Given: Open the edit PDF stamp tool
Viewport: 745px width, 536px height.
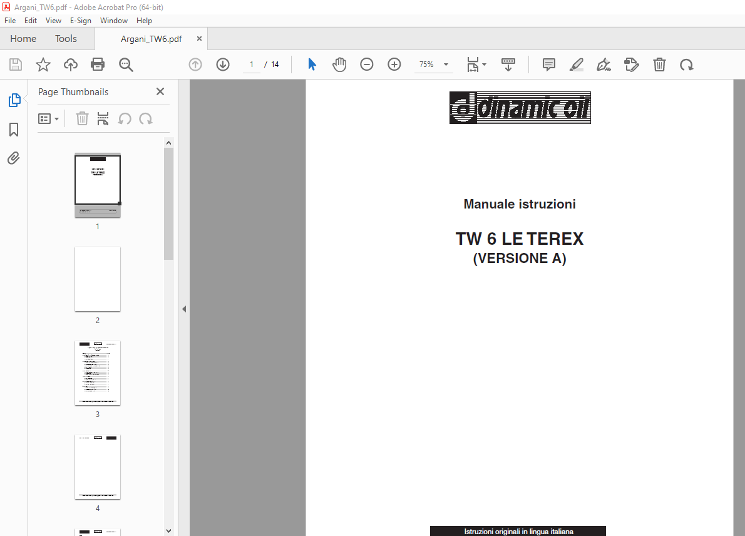Looking at the screenshot, I should pos(632,64).
